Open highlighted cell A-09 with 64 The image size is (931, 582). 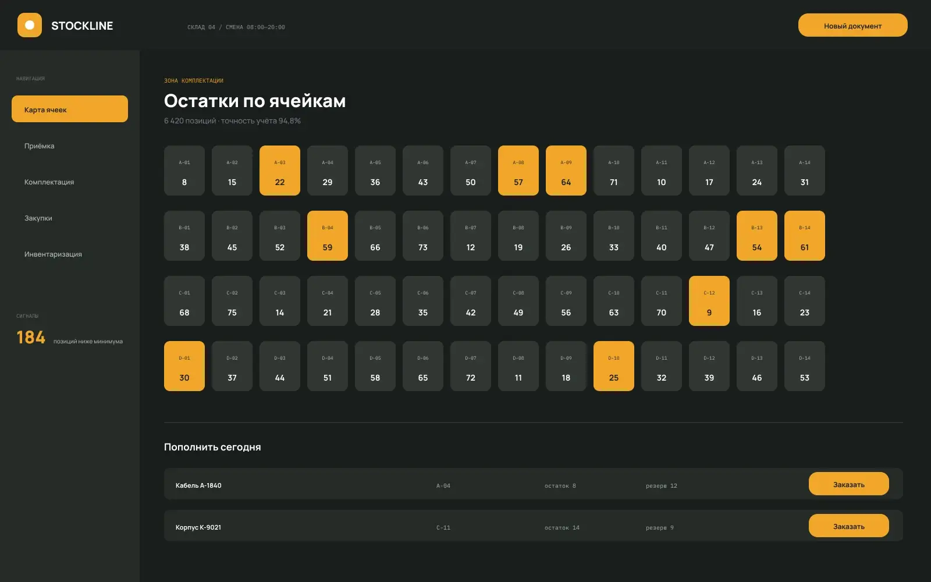click(566, 171)
